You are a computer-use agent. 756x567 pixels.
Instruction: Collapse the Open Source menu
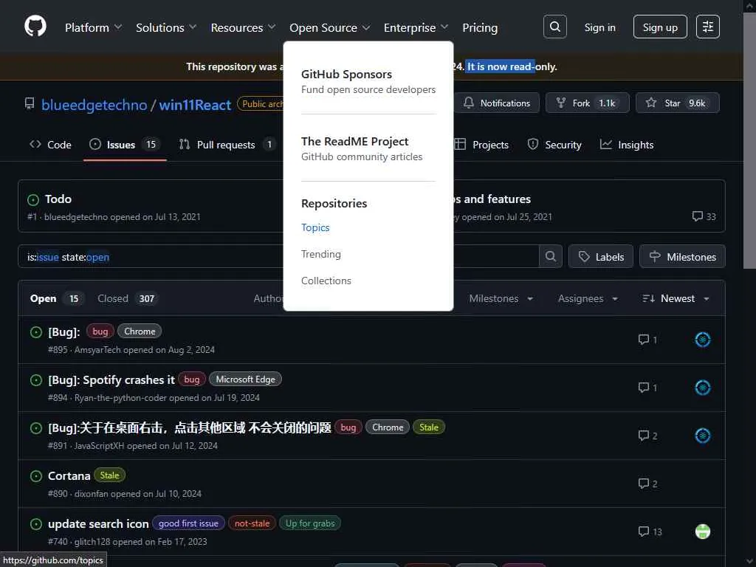tap(330, 27)
